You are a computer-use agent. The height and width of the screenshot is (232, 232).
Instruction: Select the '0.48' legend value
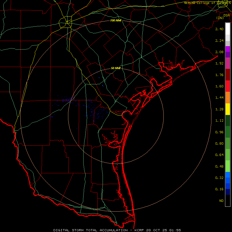219,167
